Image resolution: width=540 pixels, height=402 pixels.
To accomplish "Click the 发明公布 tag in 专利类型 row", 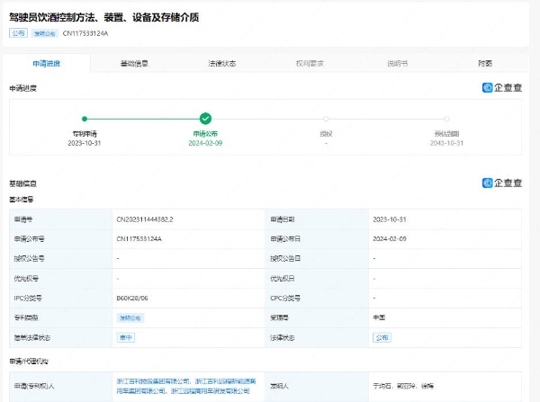I will click(x=130, y=318).
